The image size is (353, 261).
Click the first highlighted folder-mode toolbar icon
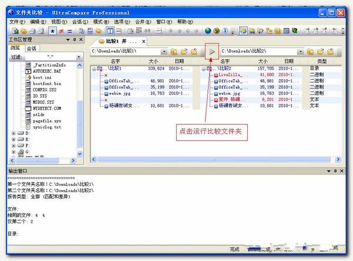click(x=243, y=31)
